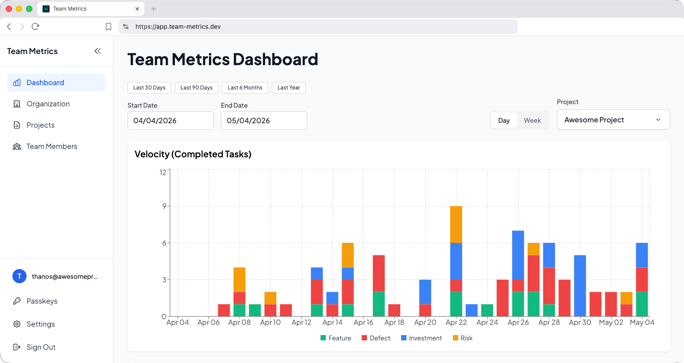
Task: Toggle the Investment legend blue swatch
Action: click(x=404, y=338)
